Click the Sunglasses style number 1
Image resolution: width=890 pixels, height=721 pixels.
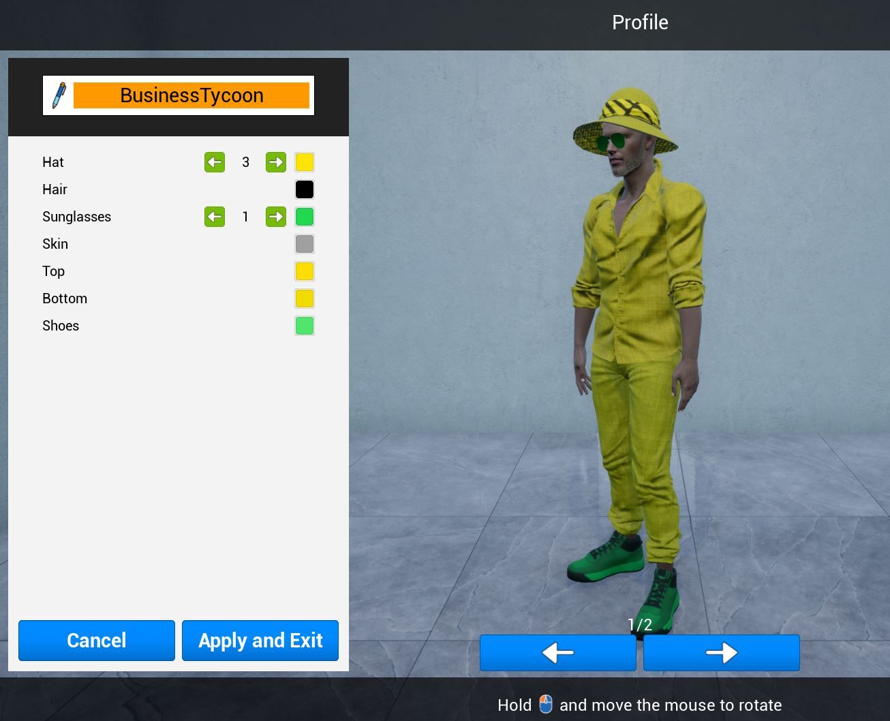[245, 217]
